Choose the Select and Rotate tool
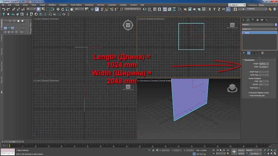 pyautogui.click(x=63, y=9)
